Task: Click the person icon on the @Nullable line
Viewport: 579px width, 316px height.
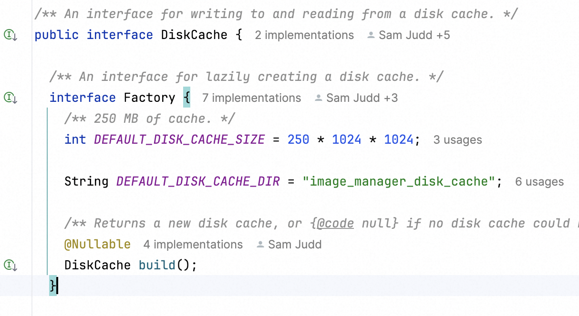Action: (x=260, y=245)
